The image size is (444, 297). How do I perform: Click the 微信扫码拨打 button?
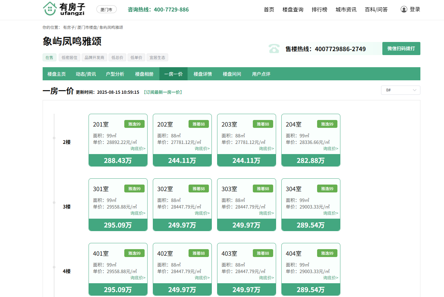coord(401,49)
